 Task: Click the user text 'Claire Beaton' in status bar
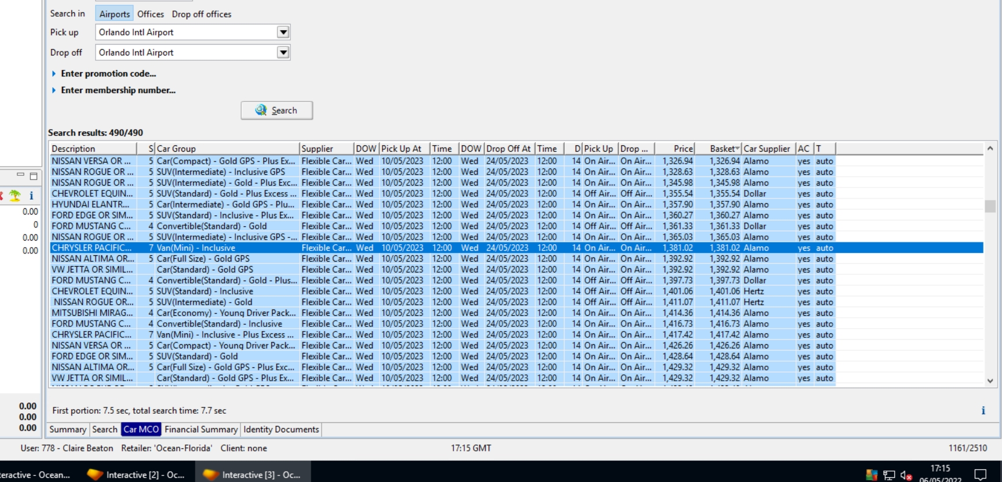[x=88, y=448]
